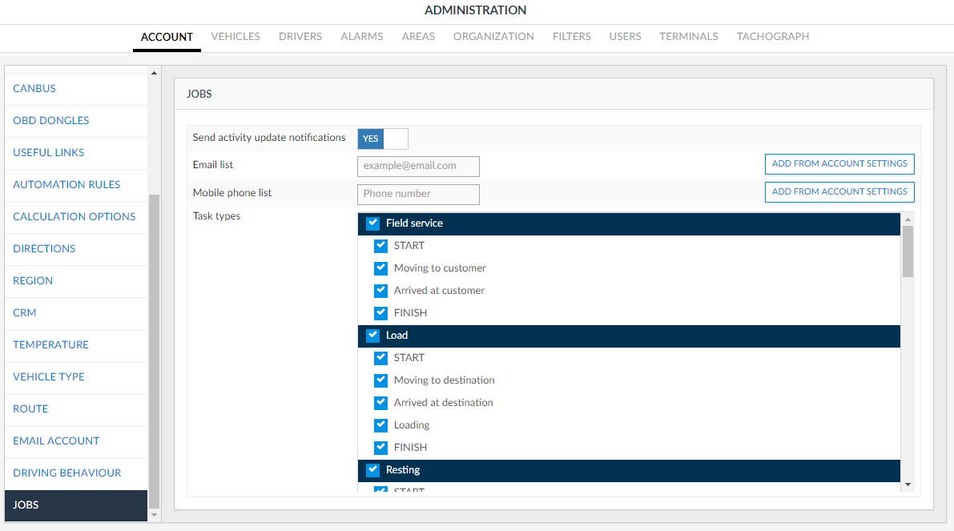954x531 pixels.
Task: Click task types list scroll down arrow
Action: pyautogui.click(x=908, y=484)
